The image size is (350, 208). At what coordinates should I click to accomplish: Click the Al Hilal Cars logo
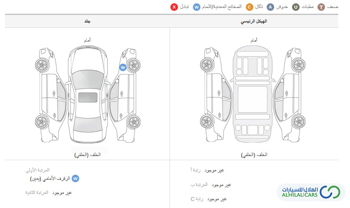311,192
